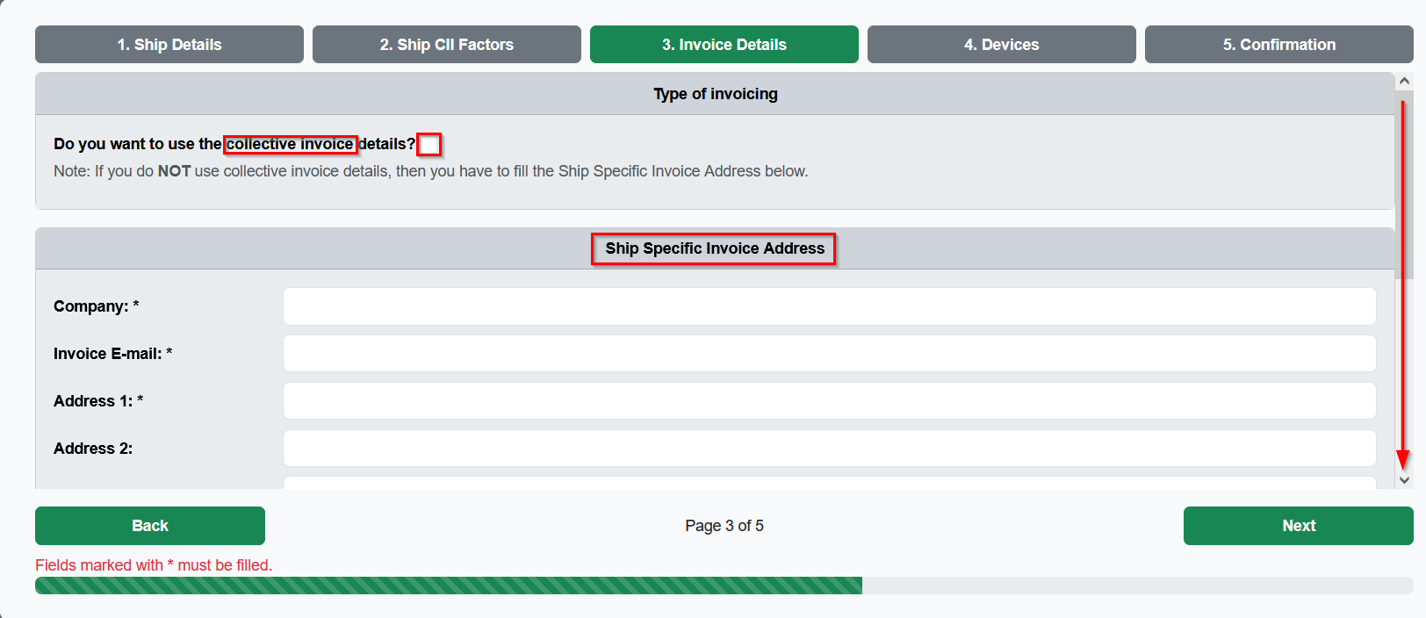Focus the Invoice E-mail input field

[x=829, y=354]
